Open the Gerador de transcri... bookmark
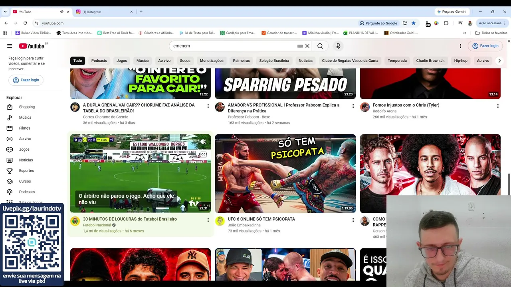The height and width of the screenshot is (287, 511). 279,33
